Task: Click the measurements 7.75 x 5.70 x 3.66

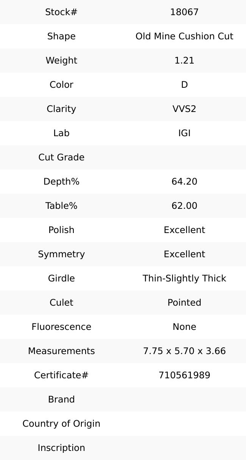Action: [184, 351]
